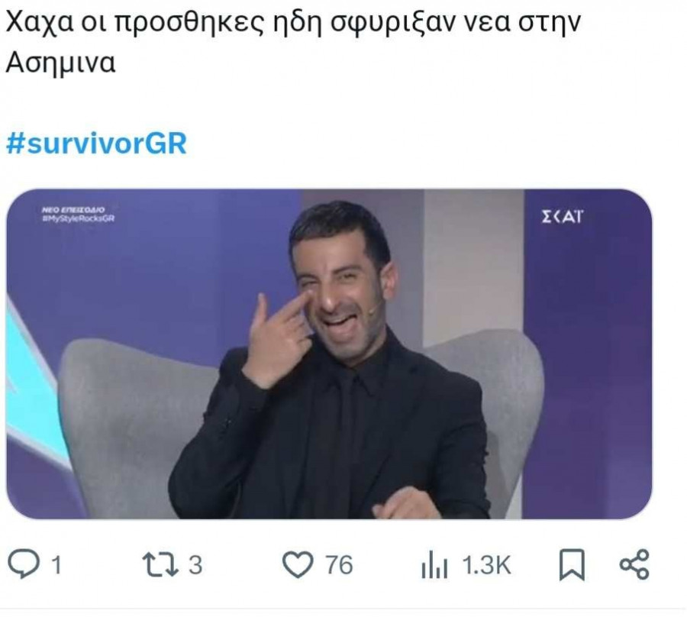687x617 pixels.
Task: Bookmark this tweet
Action: tap(572, 565)
